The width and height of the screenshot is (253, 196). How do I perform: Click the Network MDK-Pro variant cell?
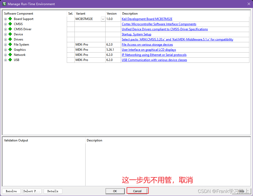90,55
